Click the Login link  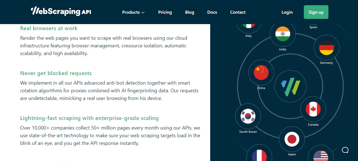[x=287, y=12]
